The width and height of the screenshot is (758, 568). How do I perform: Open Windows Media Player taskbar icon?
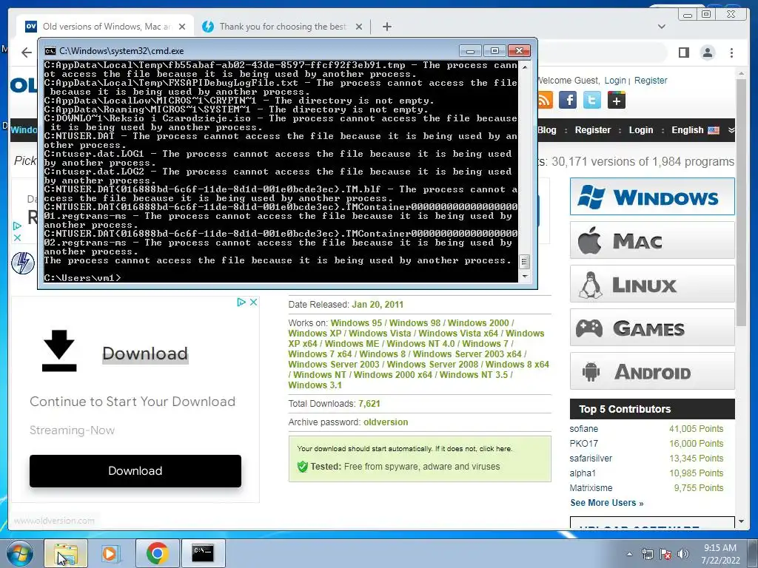pyautogui.click(x=110, y=553)
